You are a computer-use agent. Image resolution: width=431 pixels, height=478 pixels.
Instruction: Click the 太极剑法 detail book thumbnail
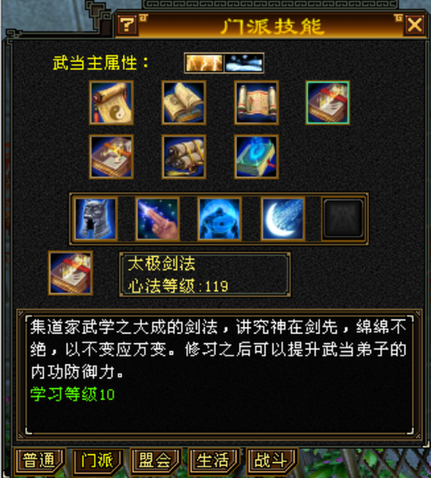pos(70,273)
